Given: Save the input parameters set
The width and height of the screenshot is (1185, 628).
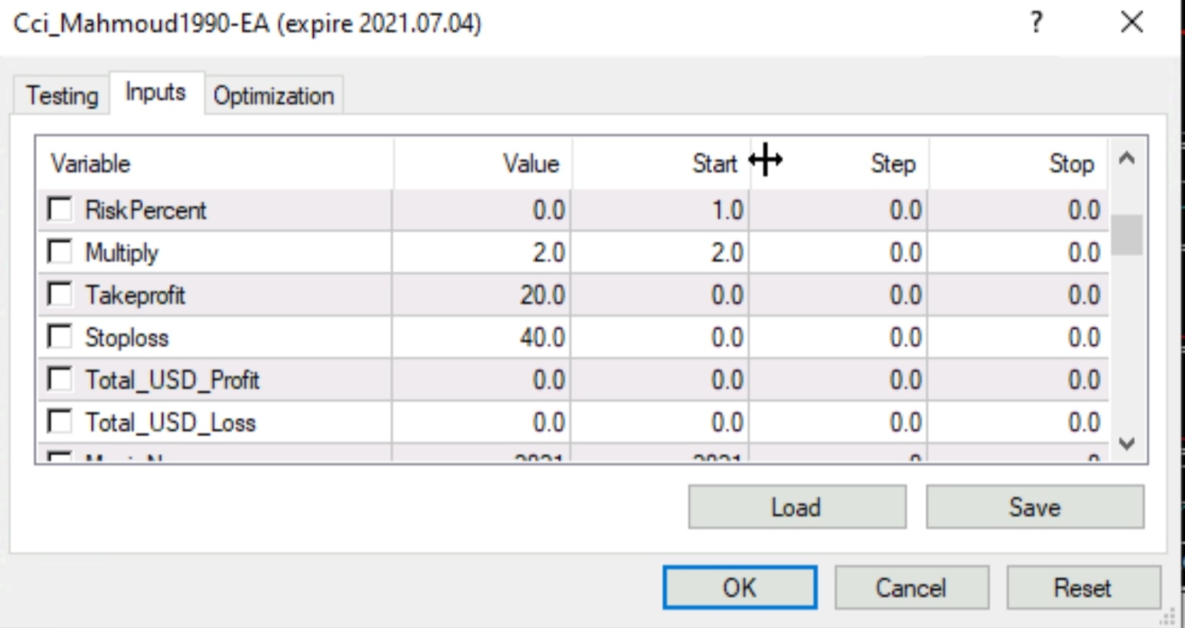Looking at the screenshot, I should (1034, 507).
